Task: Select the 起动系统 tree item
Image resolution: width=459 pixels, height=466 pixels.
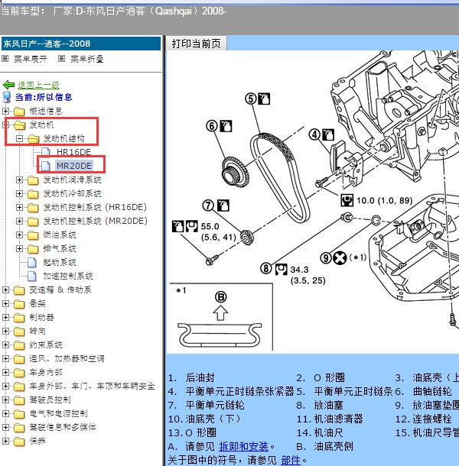Action: click(60, 262)
